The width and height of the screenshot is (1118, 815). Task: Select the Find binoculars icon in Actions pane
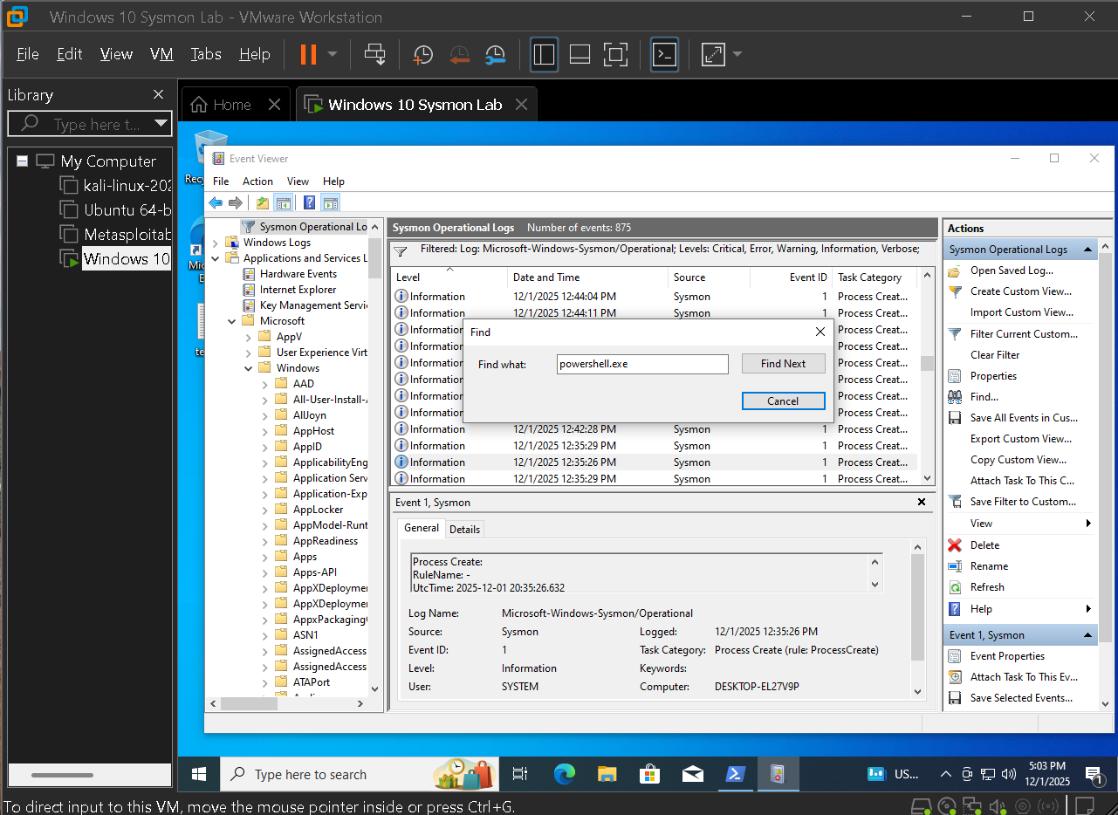click(x=957, y=396)
